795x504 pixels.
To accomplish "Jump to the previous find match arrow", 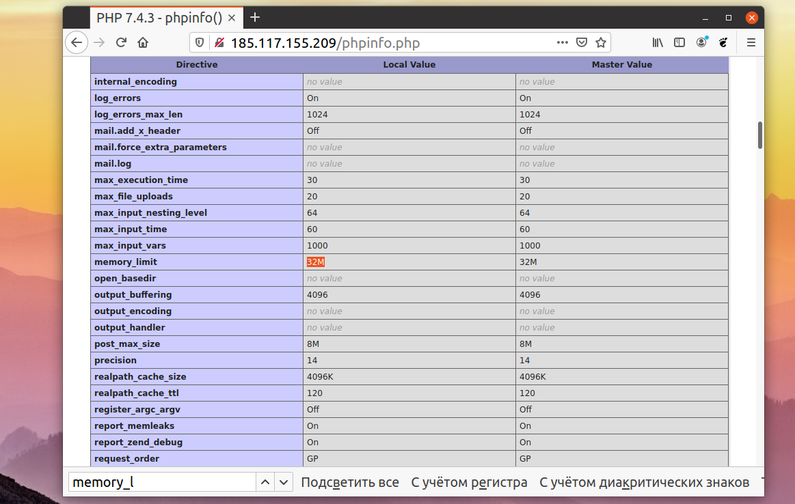I will pos(265,482).
